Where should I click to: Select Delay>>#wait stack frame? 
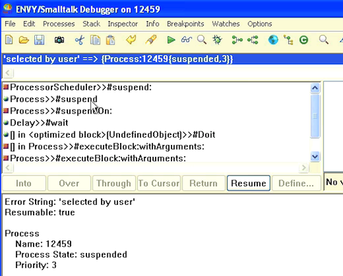[156, 123]
